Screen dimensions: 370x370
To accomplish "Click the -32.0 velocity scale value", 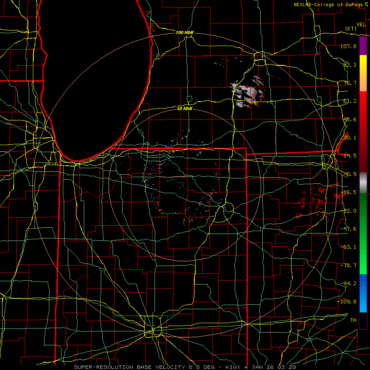I will (x=348, y=211).
